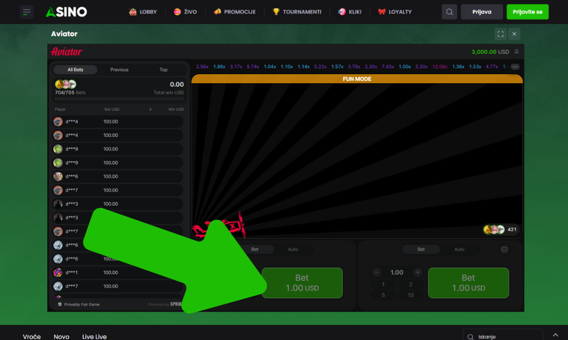This screenshot has height=340, width=568.
Task: Click the 1.00x history multiplier
Action: pos(404,66)
